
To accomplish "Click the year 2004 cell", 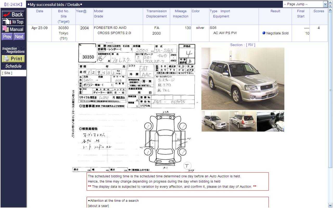I will click(84, 28).
